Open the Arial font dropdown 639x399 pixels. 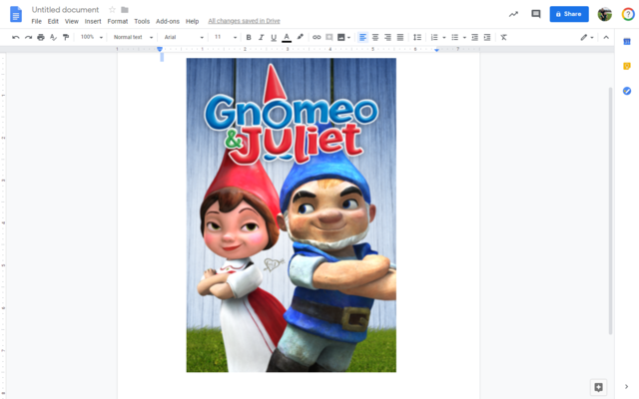(184, 37)
